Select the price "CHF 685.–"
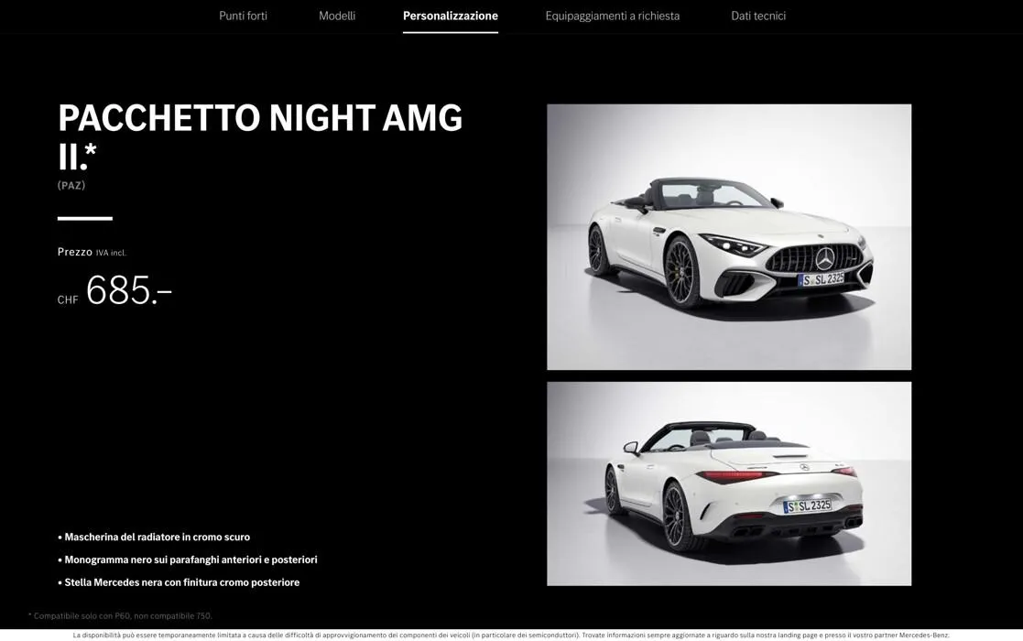1023x641 pixels. click(114, 291)
